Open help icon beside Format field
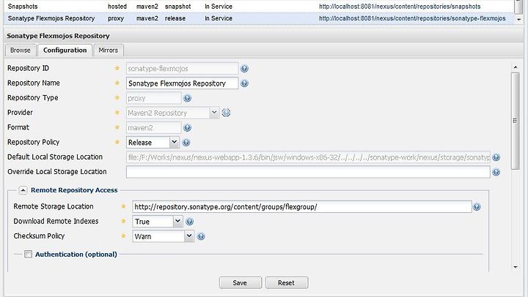This screenshot has height=297, width=528. click(x=187, y=128)
